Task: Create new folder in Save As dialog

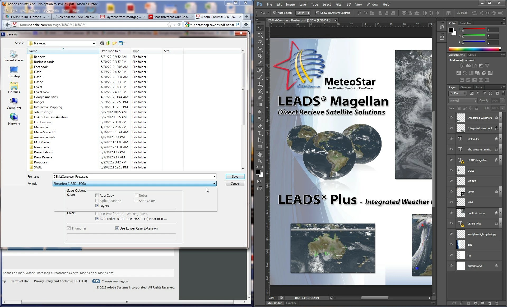Action: [114, 43]
